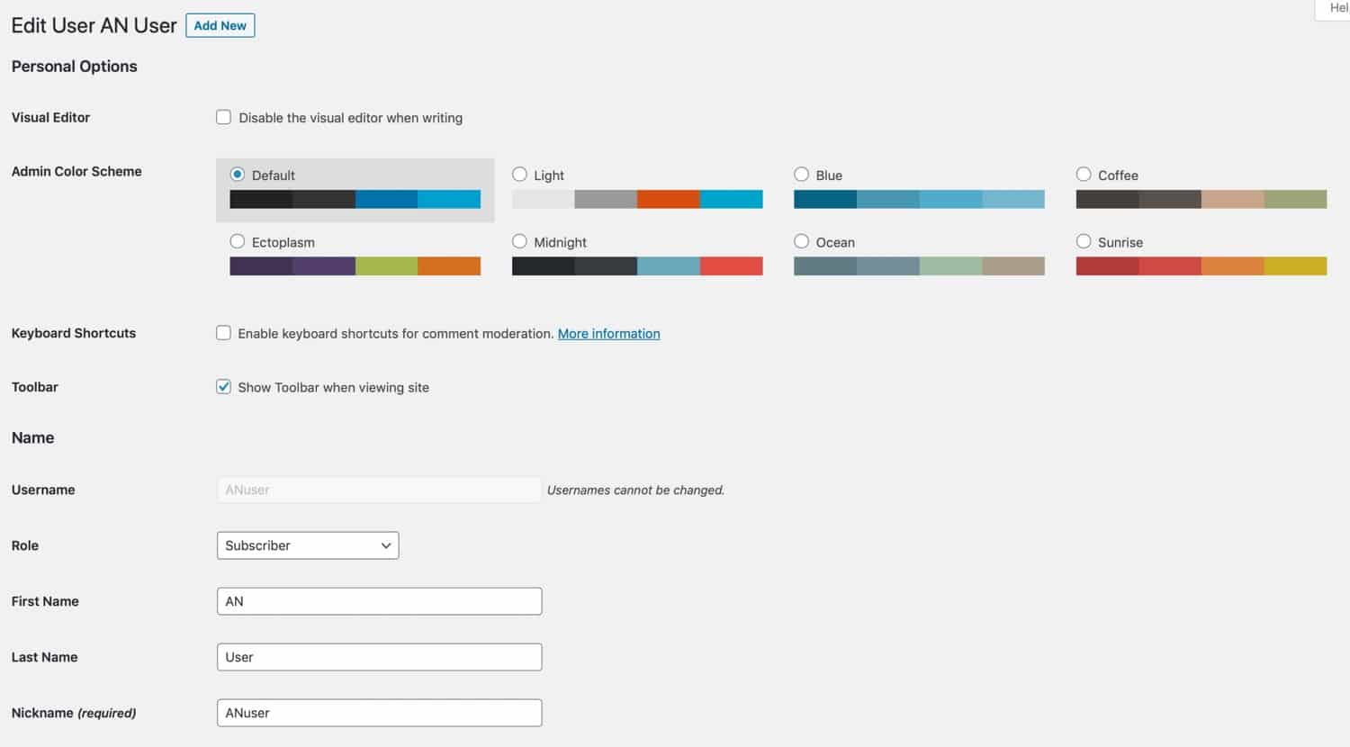
Task: Choose the Ocean color scheme
Action: point(801,241)
